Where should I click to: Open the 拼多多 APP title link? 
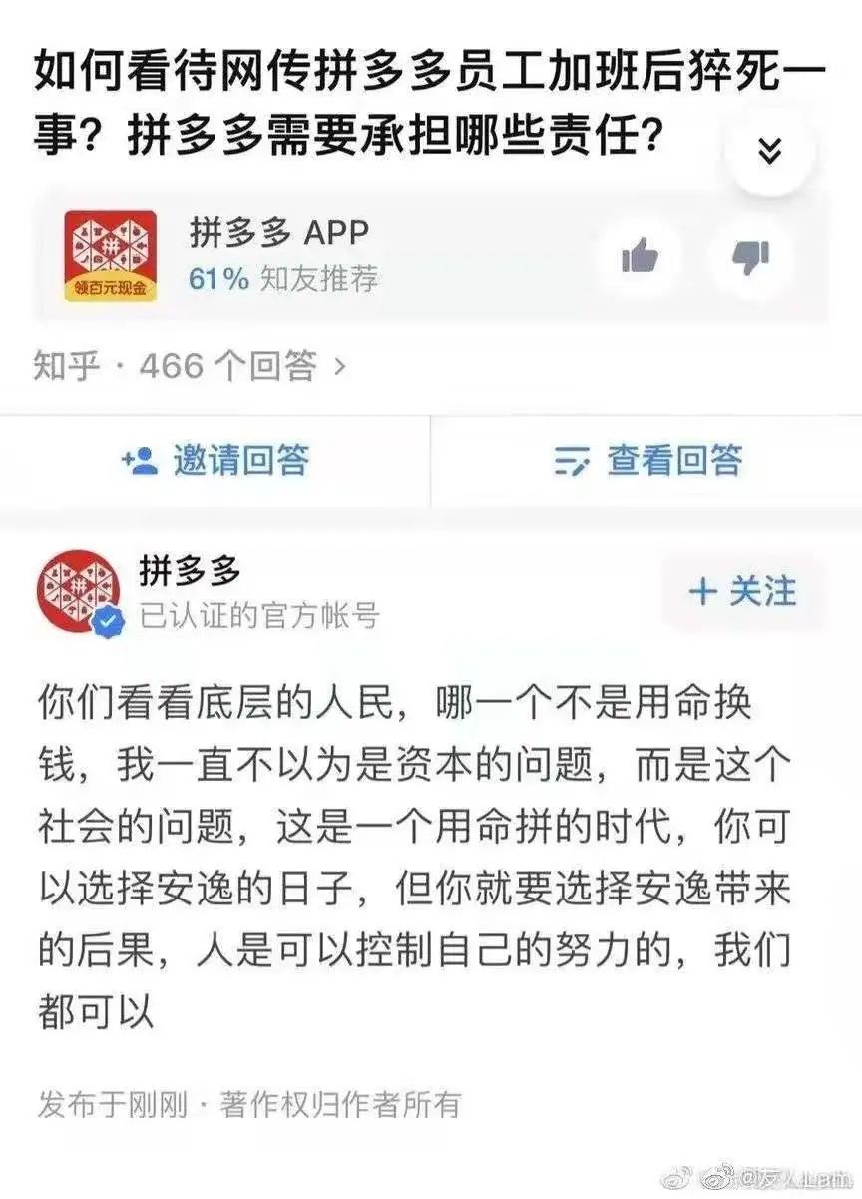point(279,233)
